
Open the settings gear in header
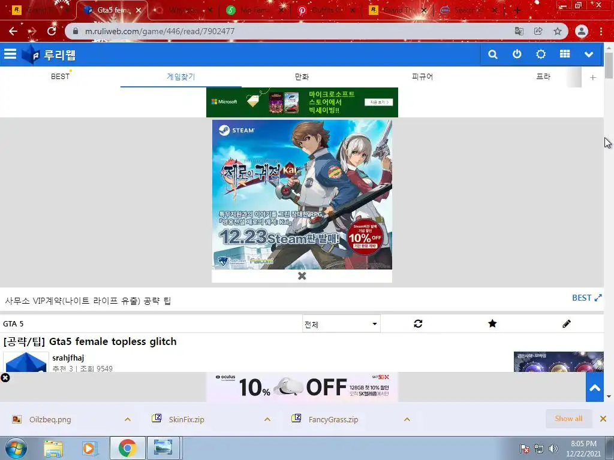[541, 54]
